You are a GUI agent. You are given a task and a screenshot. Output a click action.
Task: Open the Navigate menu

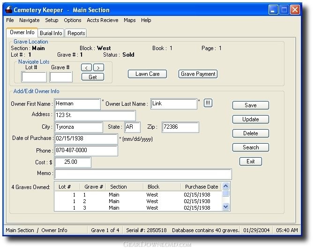(30, 20)
